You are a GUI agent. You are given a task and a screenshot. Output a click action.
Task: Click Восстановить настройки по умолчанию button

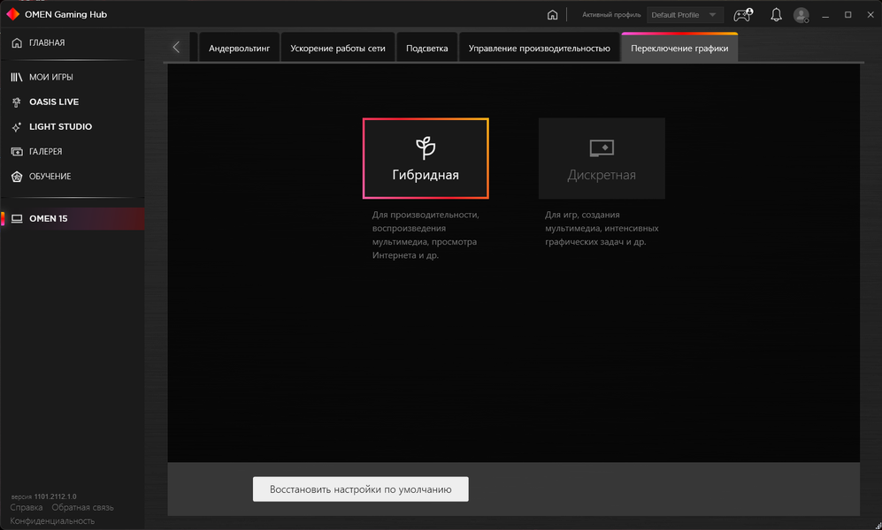tap(361, 489)
